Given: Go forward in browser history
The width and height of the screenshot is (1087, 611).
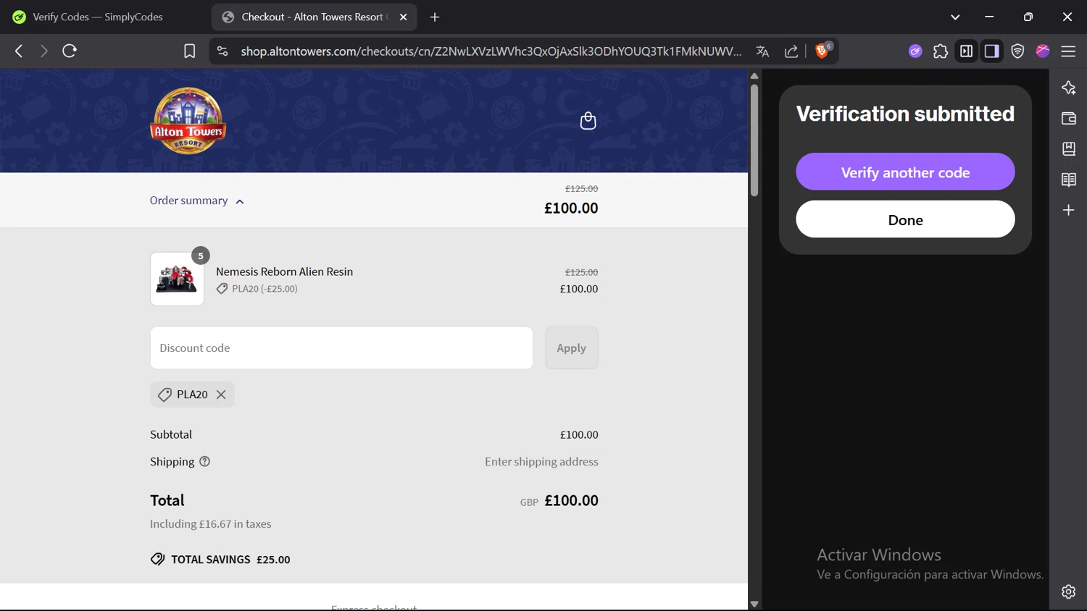Looking at the screenshot, I should (43, 51).
